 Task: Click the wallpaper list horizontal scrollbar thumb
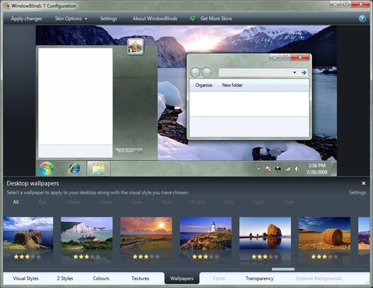tap(283, 269)
